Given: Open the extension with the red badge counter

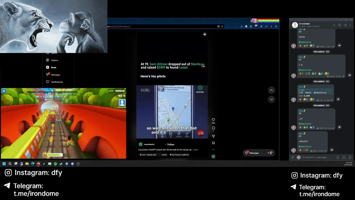Looking at the screenshot, I should [256, 26].
